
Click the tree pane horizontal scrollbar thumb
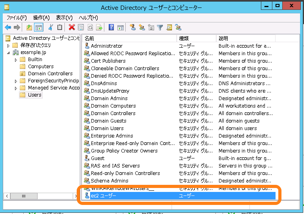pos(24,196)
